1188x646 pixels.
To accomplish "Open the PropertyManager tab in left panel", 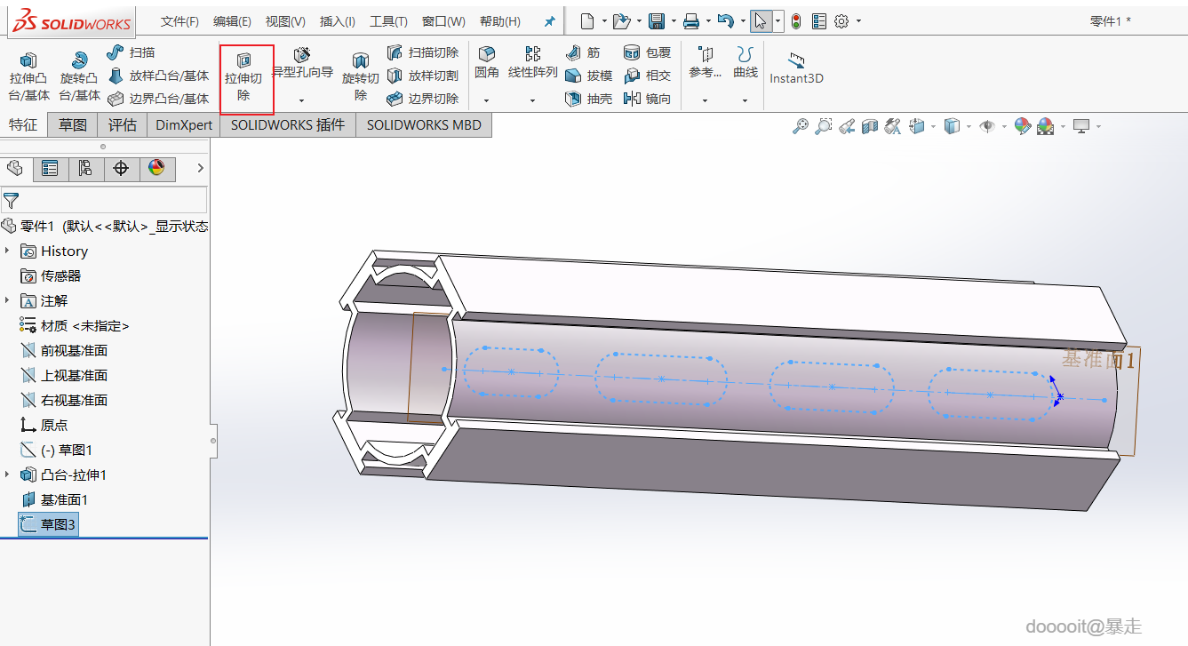I will (50, 168).
